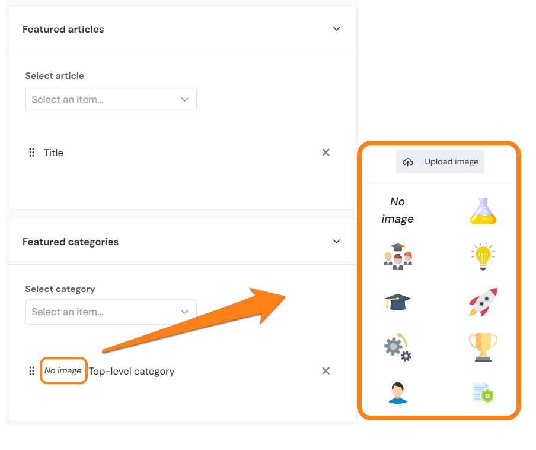The image size is (536, 450).
Task: Choose the gears settings icon
Action: pos(397,348)
